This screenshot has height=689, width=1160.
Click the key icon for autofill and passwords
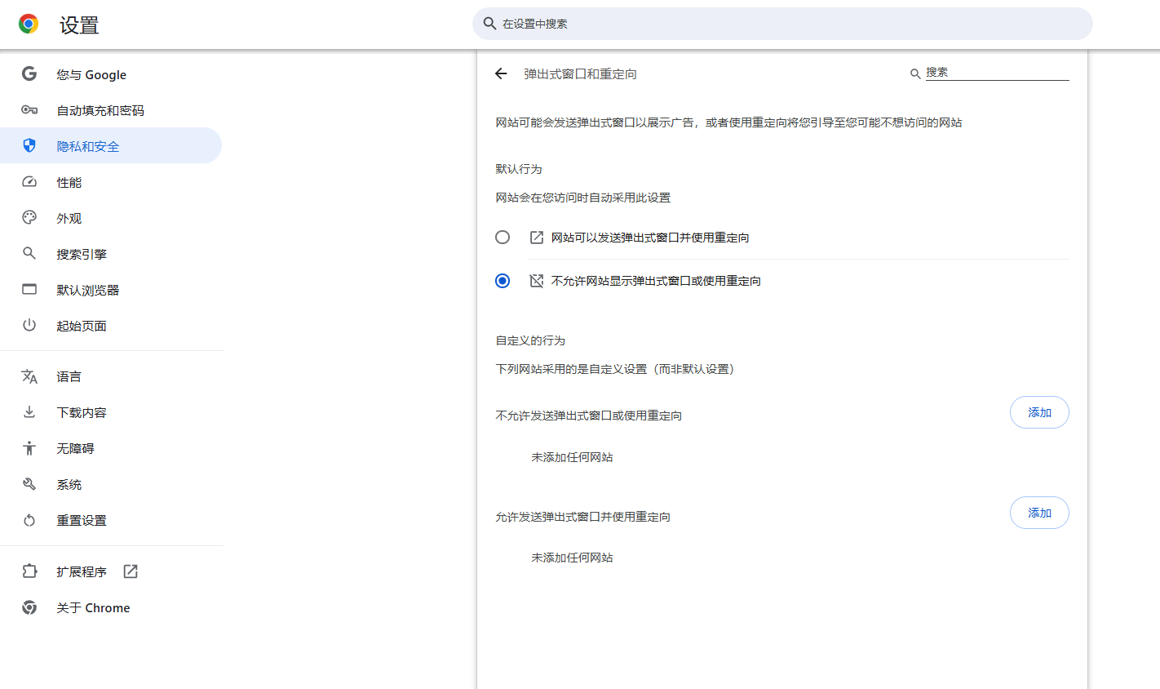point(29,109)
